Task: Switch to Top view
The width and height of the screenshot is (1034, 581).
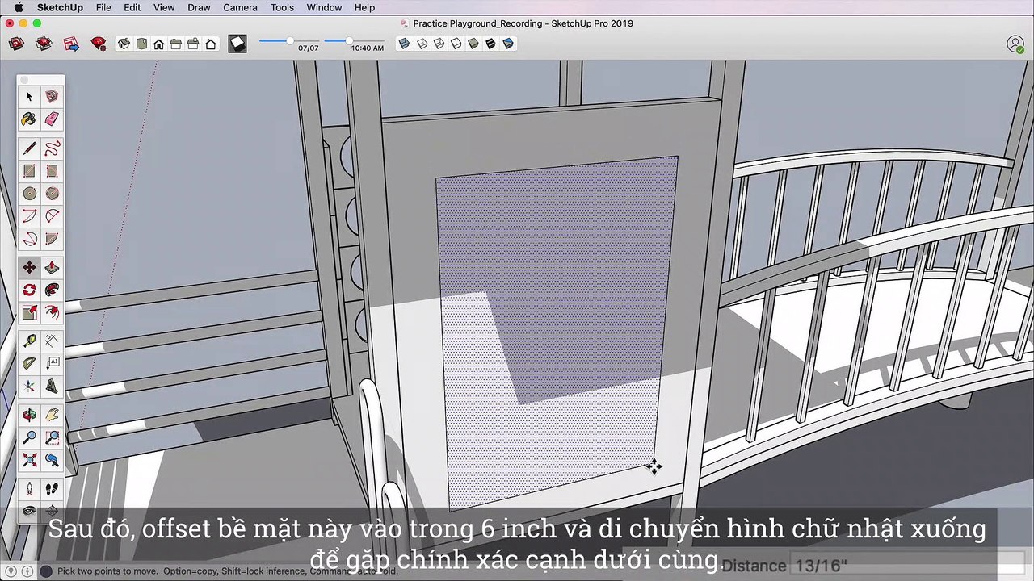Action: [141, 44]
